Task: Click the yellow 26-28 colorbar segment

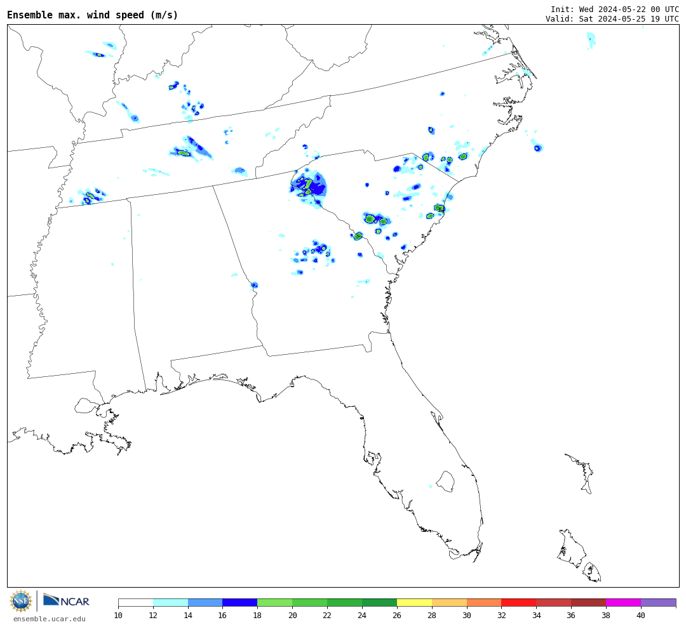Action: pos(414,602)
